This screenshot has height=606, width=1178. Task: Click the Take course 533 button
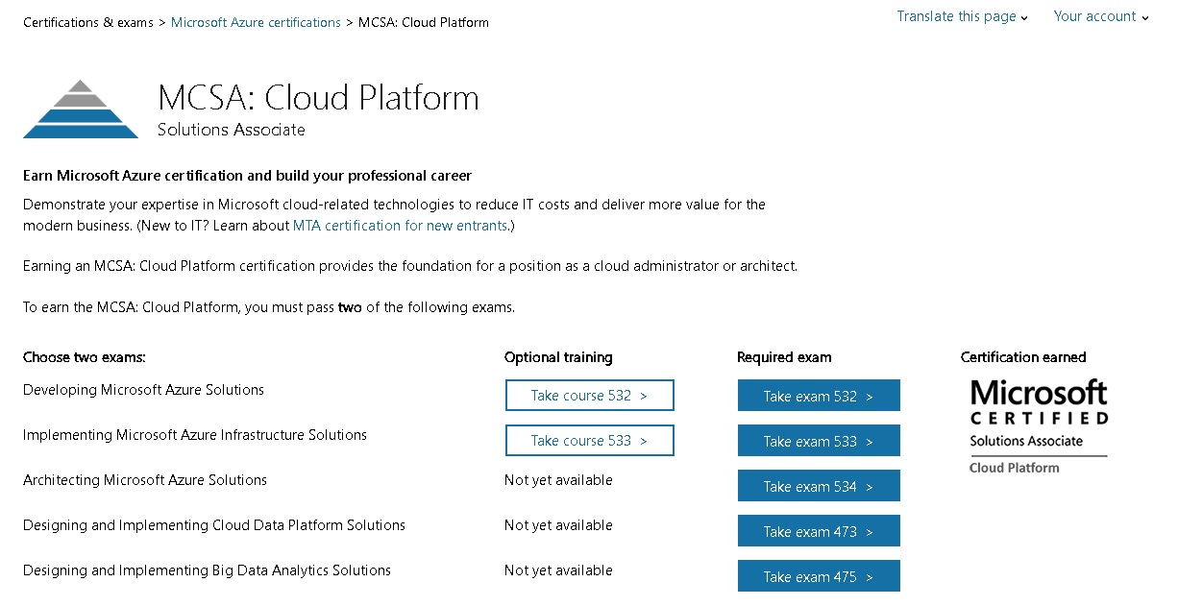tap(589, 441)
